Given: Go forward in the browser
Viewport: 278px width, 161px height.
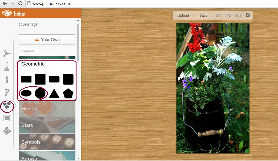Looking at the screenshot, I should 12,4.
